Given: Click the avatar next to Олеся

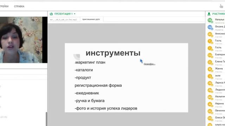Looking at the screenshot, I should click(210, 118).
